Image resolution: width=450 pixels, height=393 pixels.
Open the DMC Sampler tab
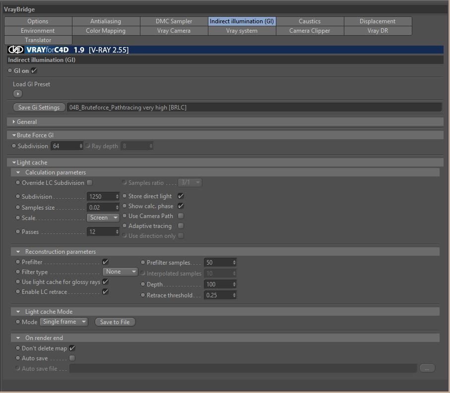click(174, 21)
